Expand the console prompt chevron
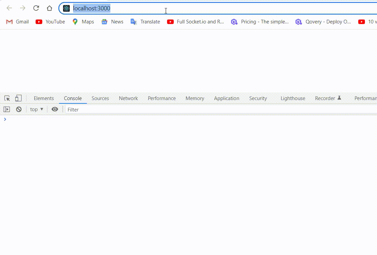 pyautogui.click(x=5, y=119)
